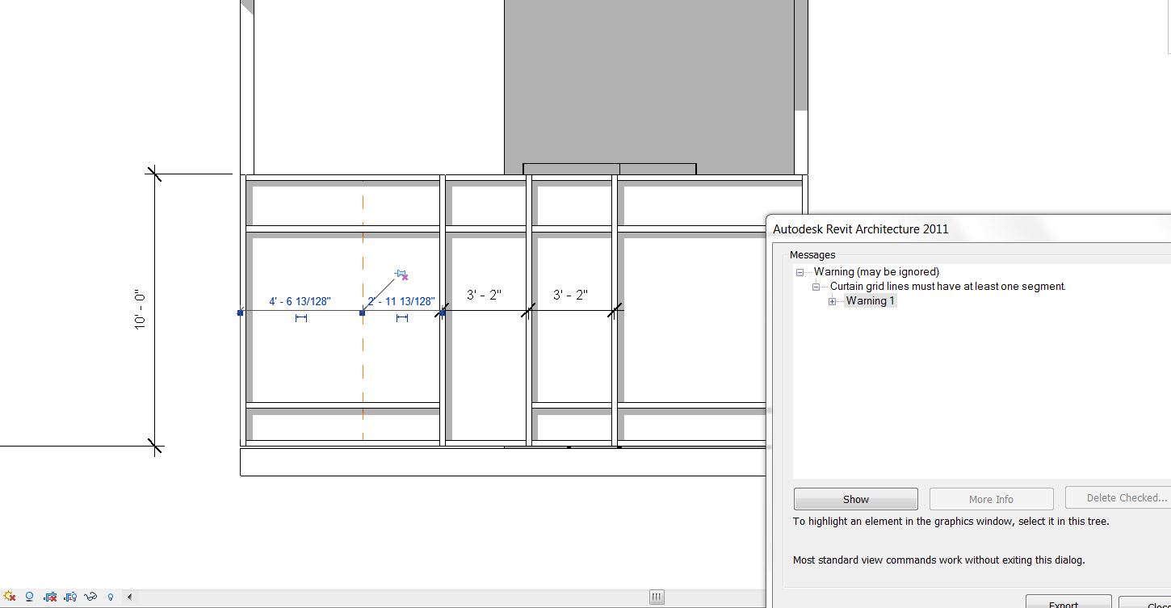Open the shadows setting icon in view bar

[x=30, y=598]
